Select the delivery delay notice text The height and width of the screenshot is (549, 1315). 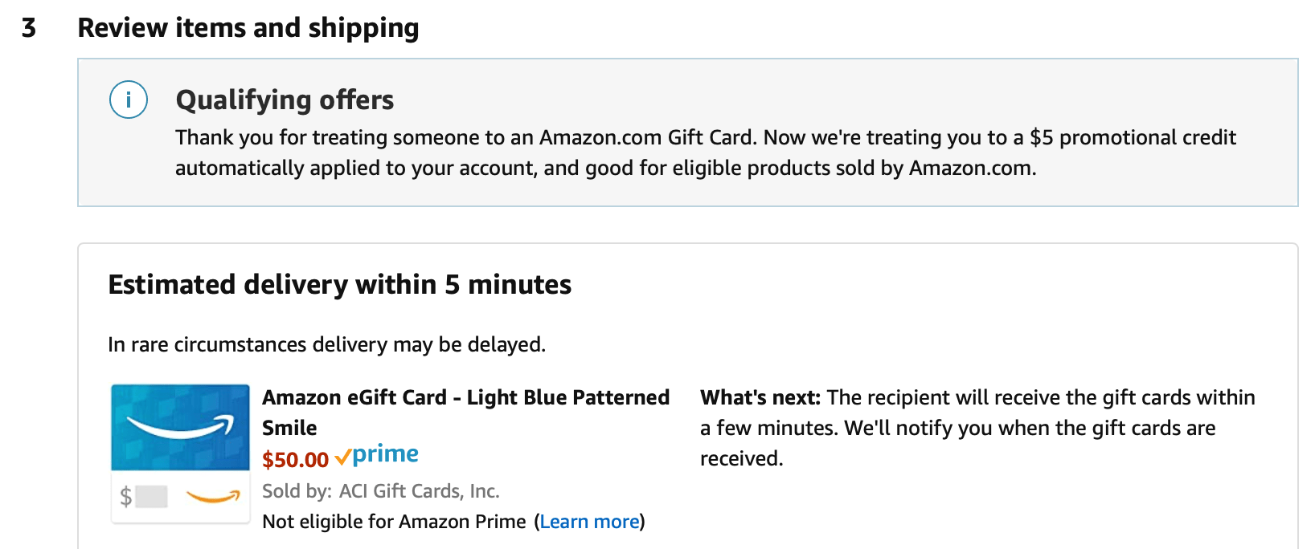(x=326, y=344)
